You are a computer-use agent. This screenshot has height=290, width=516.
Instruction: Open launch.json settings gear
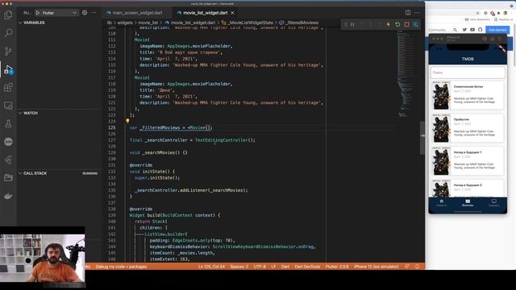[x=85, y=13]
